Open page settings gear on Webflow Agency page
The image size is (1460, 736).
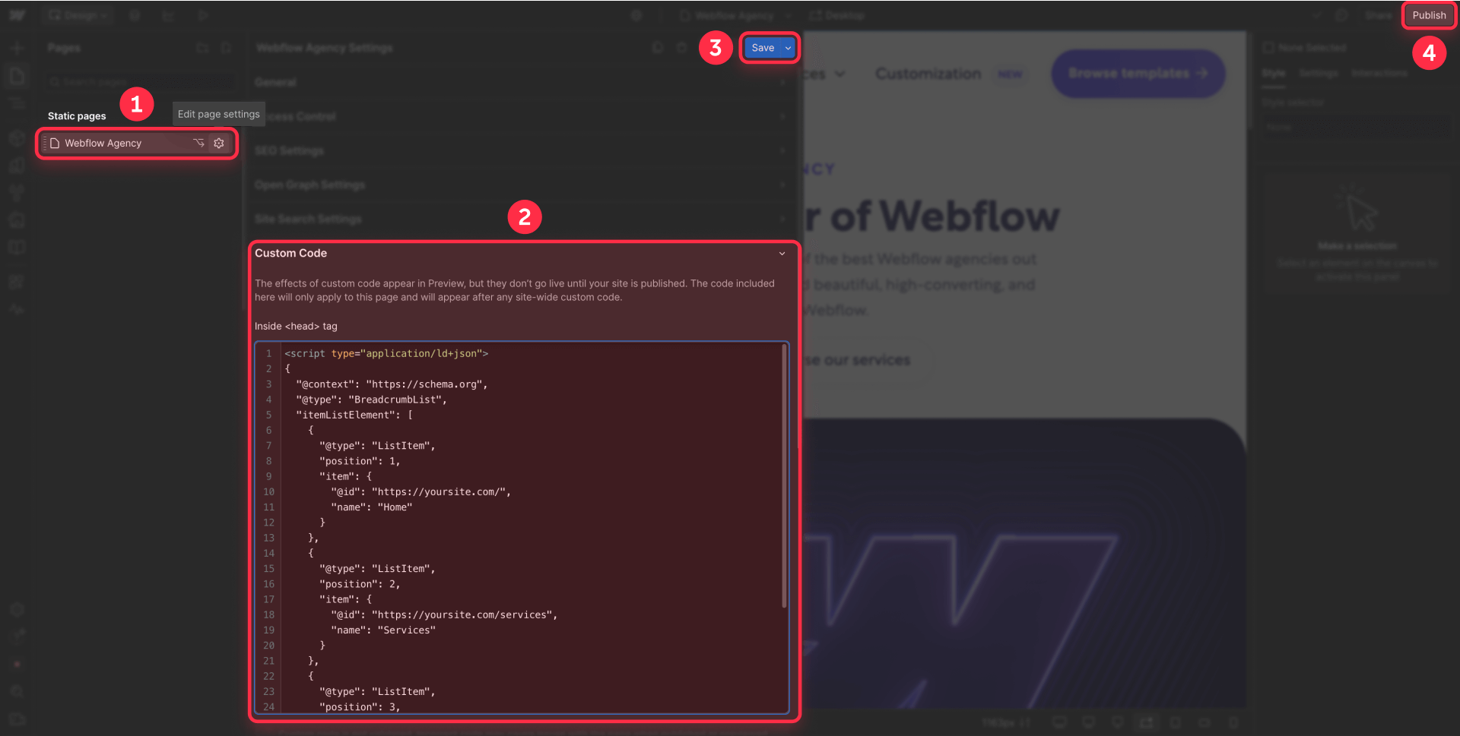click(x=219, y=143)
